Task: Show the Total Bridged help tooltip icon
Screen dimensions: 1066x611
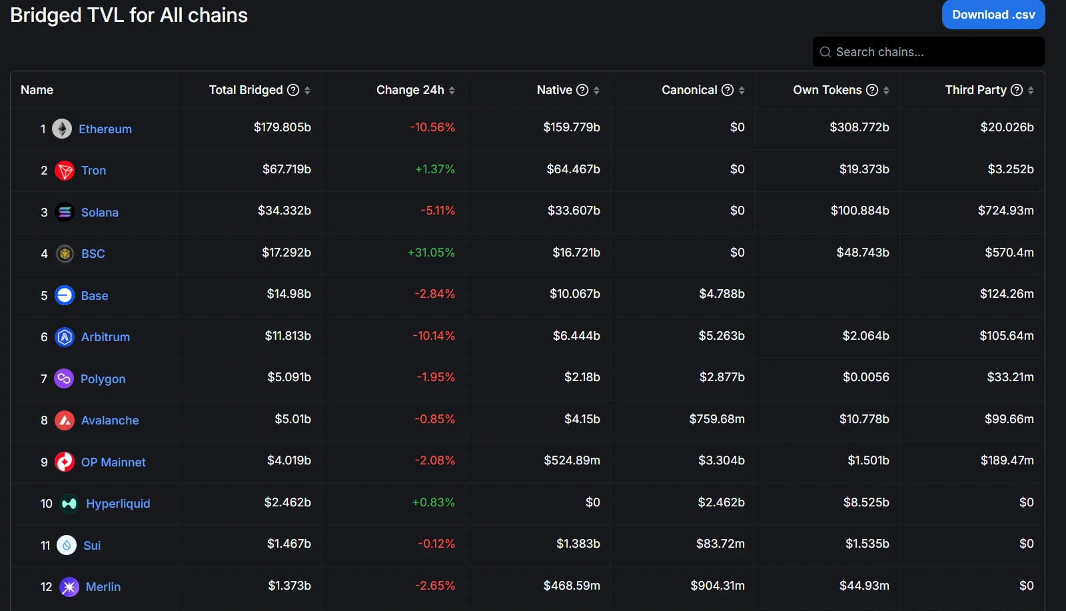Action: pyautogui.click(x=293, y=90)
